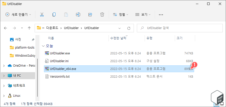The image size is (226, 107).
Task: Click 구성 설정 type of UrlDisabler.ini
Action: (153, 61)
